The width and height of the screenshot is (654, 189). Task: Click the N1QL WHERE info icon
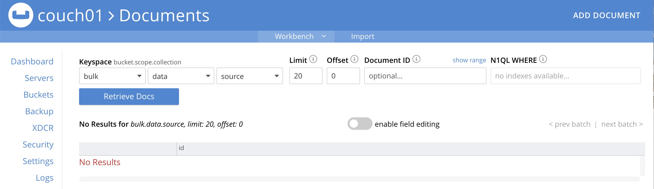click(x=543, y=59)
